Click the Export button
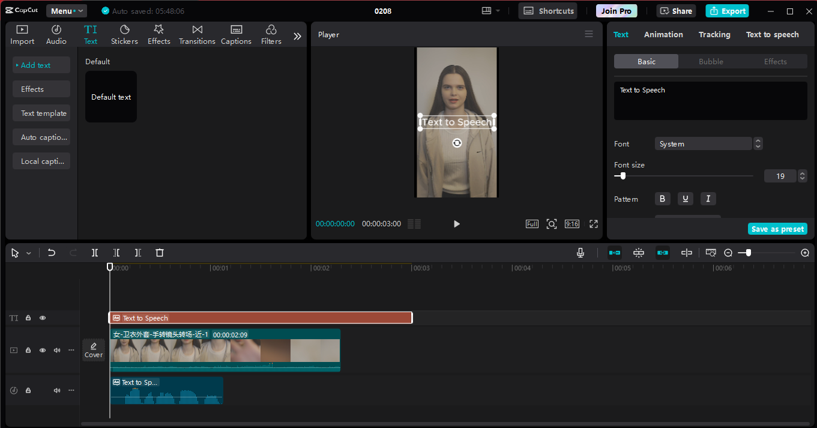 pyautogui.click(x=727, y=10)
